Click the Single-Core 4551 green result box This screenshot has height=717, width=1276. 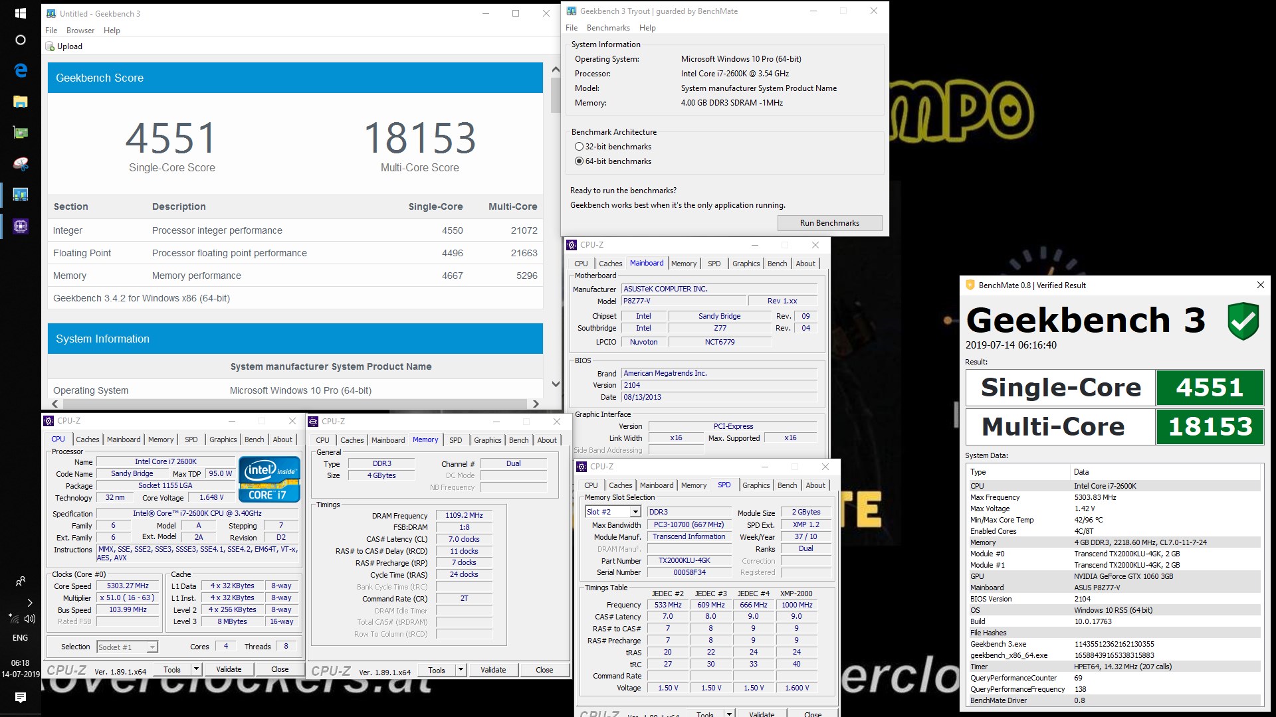[x=1210, y=388]
